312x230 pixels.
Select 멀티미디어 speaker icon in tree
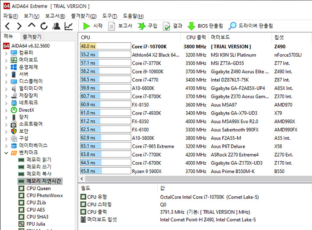14,88
